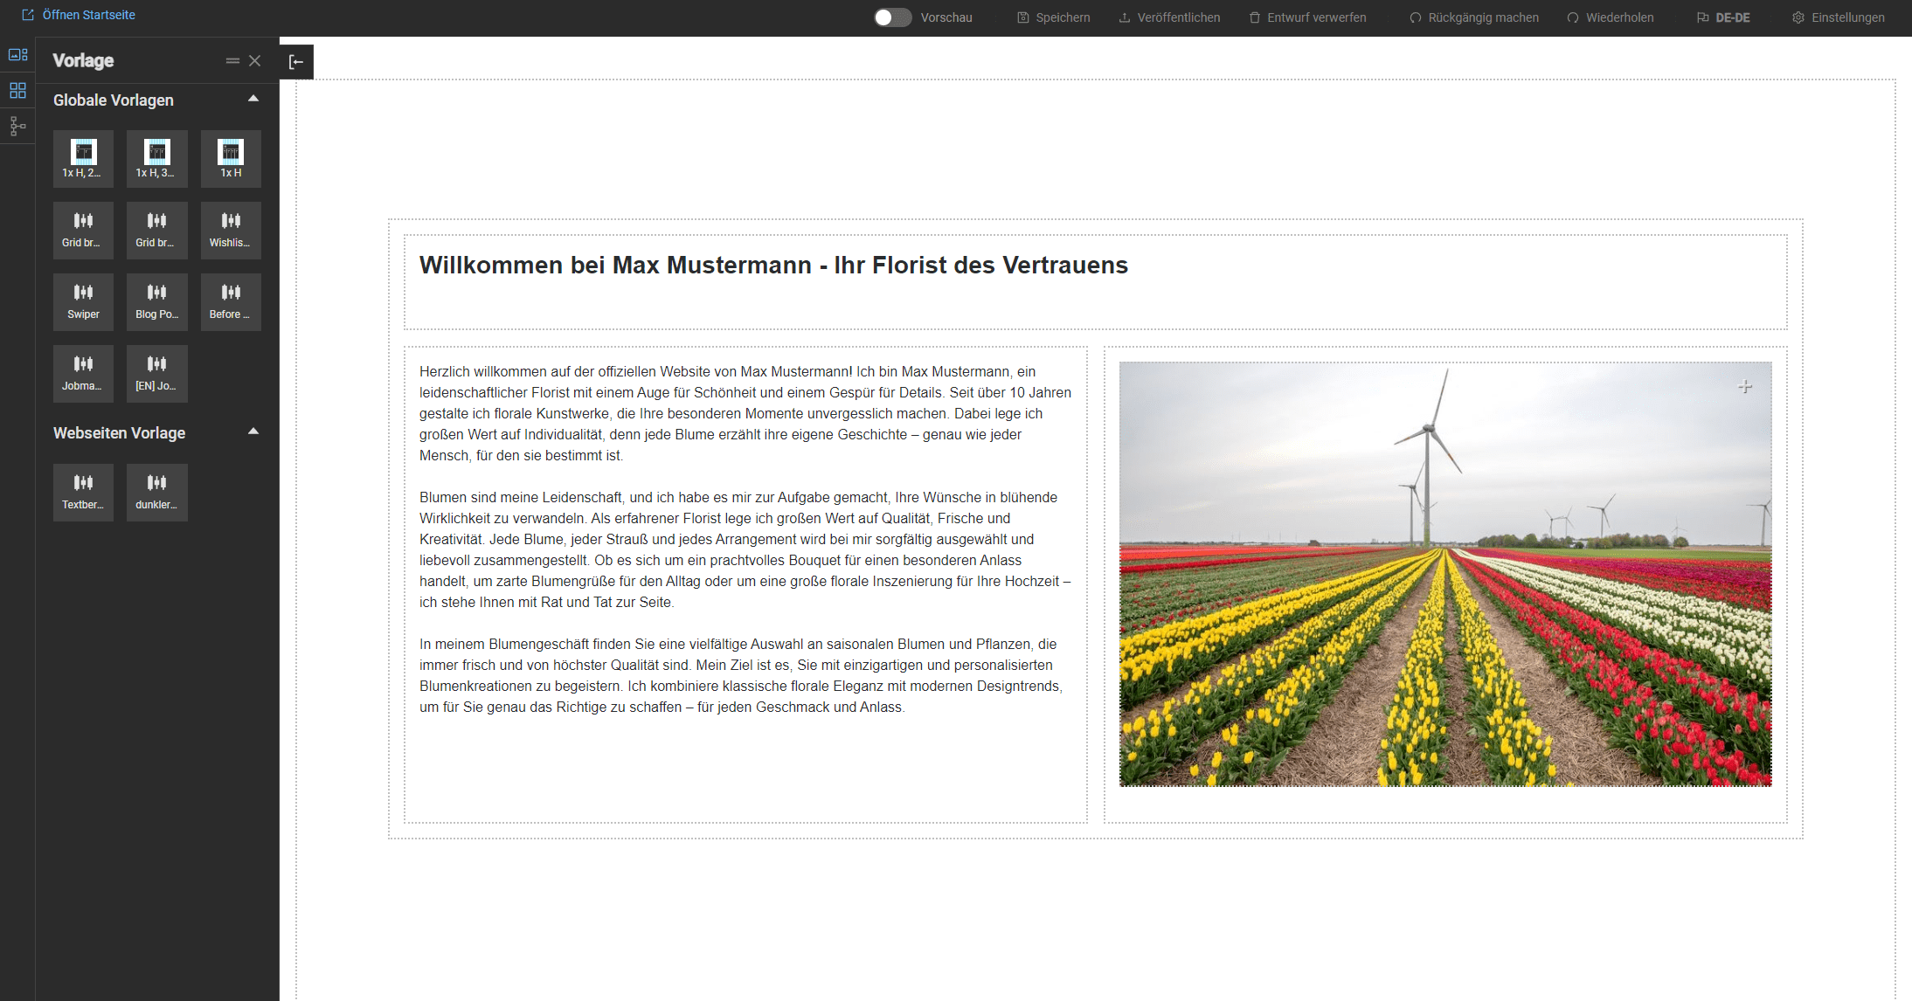Collapse the Globale Vorlagen section
The width and height of the screenshot is (1912, 1001).
pyautogui.click(x=253, y=99)
